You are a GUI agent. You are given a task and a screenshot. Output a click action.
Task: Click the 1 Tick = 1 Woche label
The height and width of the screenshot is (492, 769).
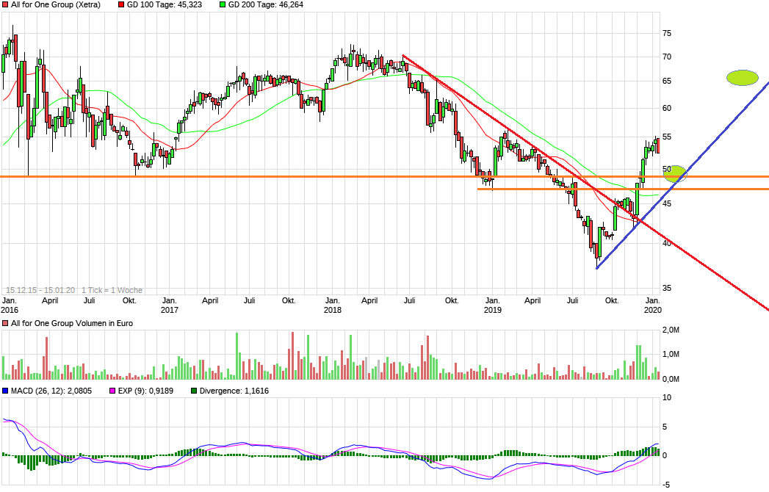(x=112, y=290)
